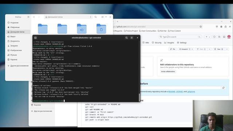Switch to the Security tab
Image resolution: width=233 pixels, height=131 pixels.
click(x=157, y=43)
